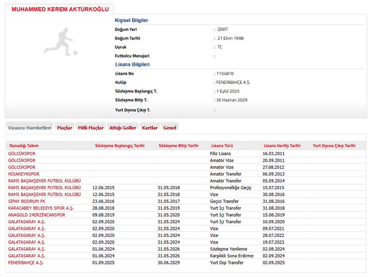The width and height of the screenshot is (374, 277).
Task: Click Sözleşme Başlangıç Tarihi column header
Action: pyautogui.click(x=120, y=146)
